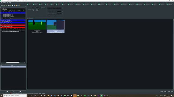Click the yellow star bookmark icon
This screenshot has width=174, height=97.
[x=20, y=5]
